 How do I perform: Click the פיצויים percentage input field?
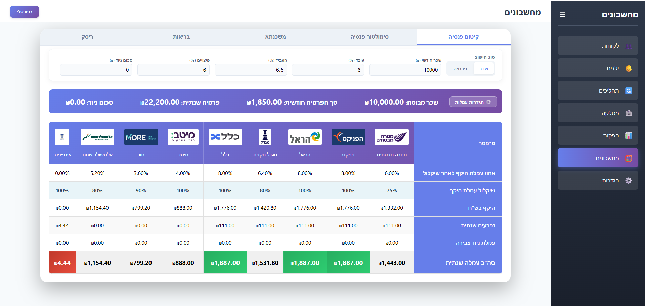point(173,70)
